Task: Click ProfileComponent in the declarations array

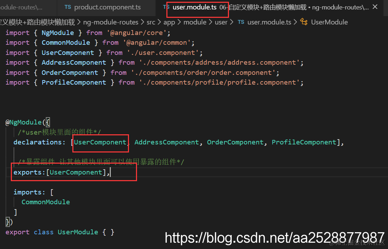Action: coord(304,142)
